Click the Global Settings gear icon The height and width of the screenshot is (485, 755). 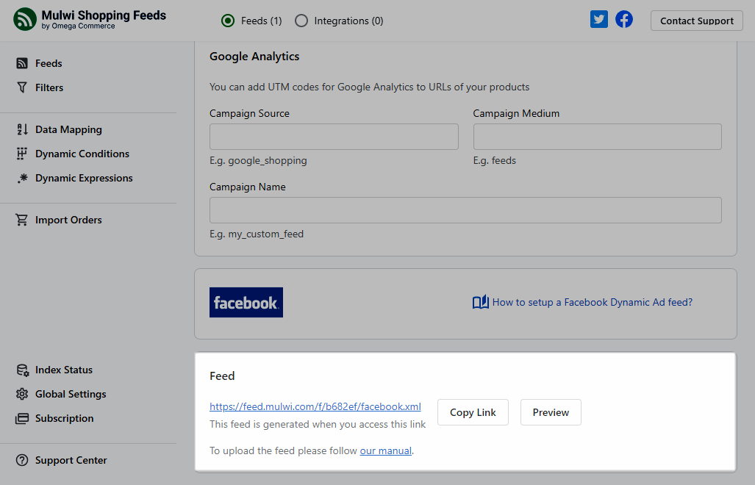[x=22, y=394]
